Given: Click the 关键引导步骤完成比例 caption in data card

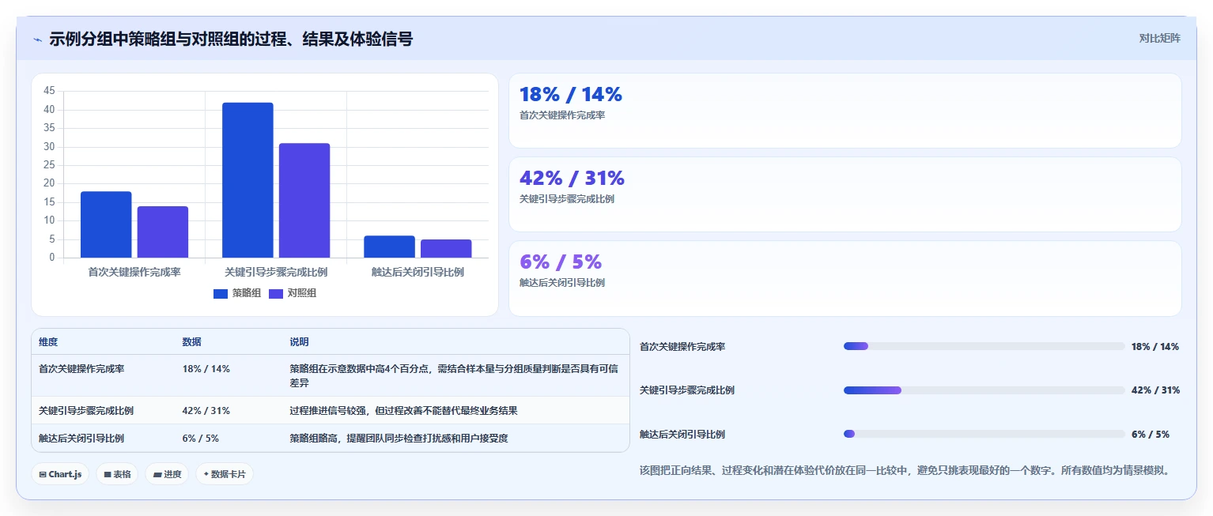Looking at the screenshot, I should coord(567,199).
